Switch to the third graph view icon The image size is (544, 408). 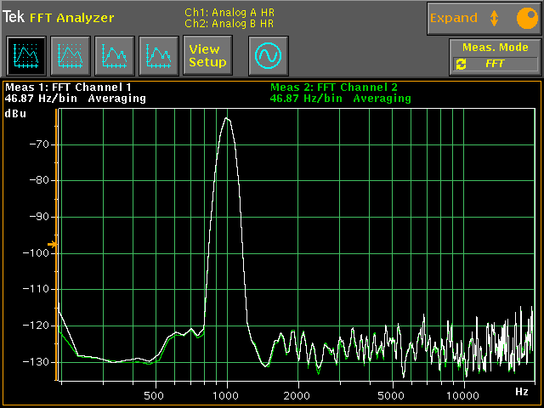pos(115,57)
